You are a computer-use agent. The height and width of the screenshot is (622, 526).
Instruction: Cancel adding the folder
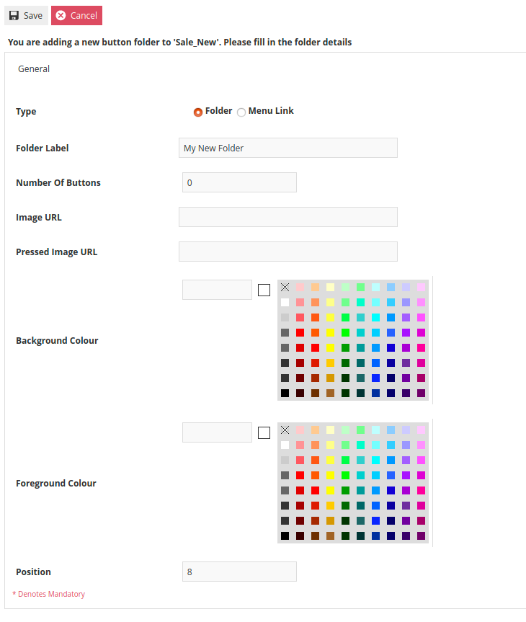pyautogui.click(x=76, y=15)
